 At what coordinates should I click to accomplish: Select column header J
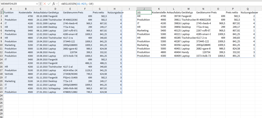[x=144, y=9]
